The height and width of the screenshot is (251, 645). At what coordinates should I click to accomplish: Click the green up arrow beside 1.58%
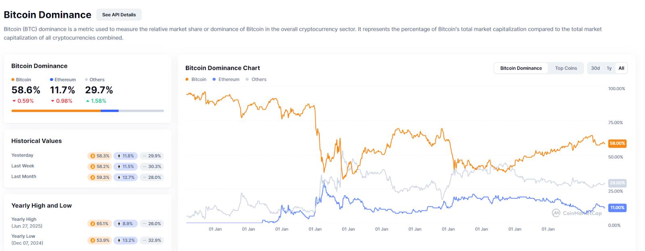pos(88,101)
